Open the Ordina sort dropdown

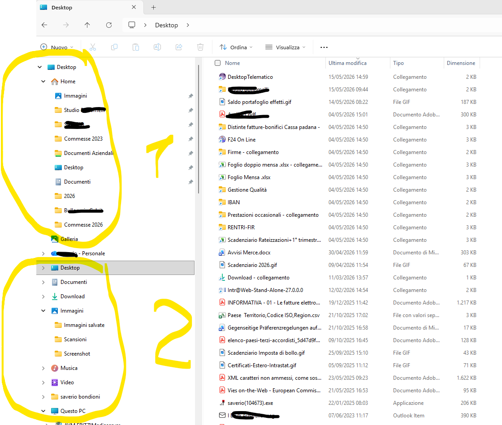coord(236,47)
